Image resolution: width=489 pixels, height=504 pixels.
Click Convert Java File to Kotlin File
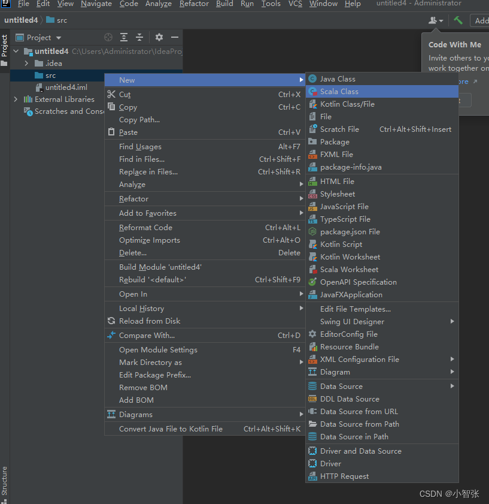click(x=205, y=428)
